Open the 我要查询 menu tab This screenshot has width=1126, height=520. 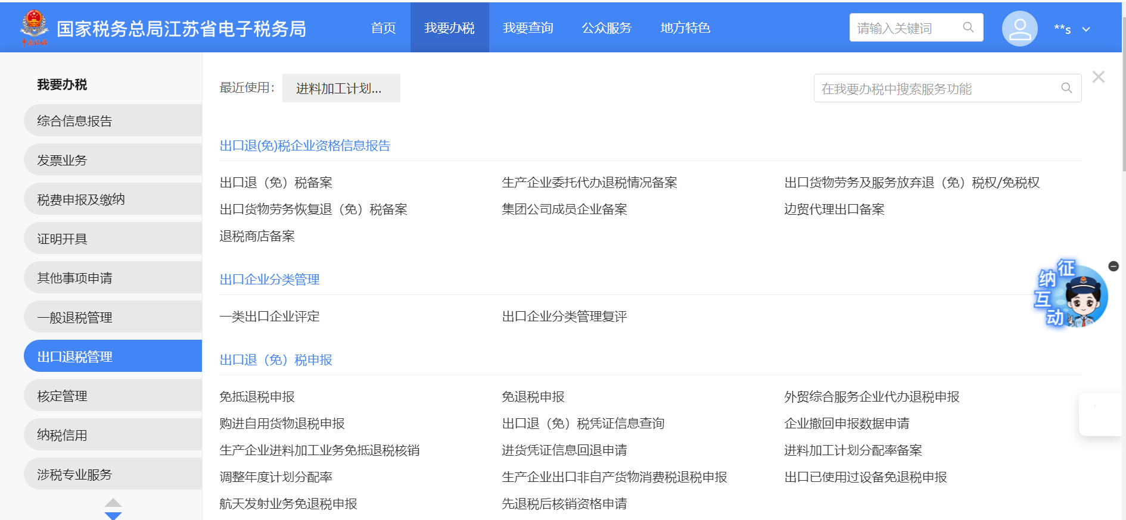[528, 28]
